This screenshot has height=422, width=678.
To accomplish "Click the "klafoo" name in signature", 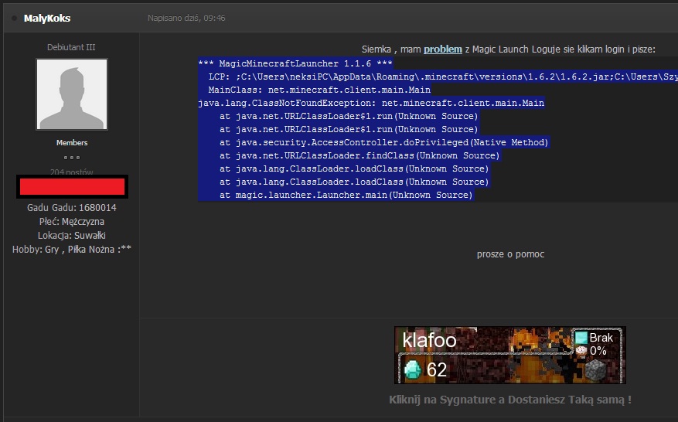I will click(x=429, y=340).
